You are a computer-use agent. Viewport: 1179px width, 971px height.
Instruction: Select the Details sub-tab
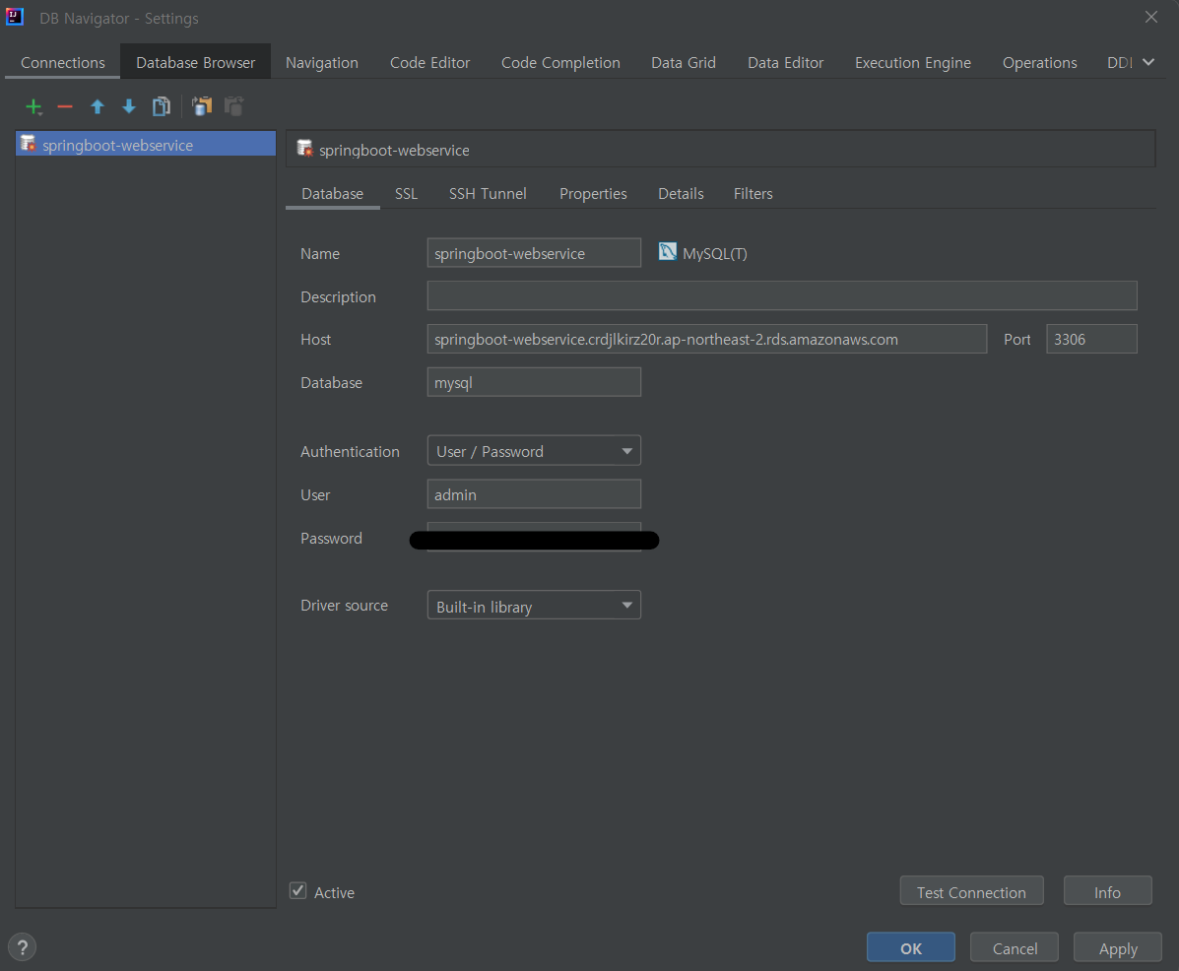[682, 194]
